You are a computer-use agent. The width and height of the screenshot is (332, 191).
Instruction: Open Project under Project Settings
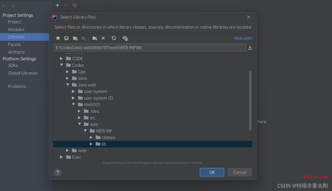tap(15, 22)
